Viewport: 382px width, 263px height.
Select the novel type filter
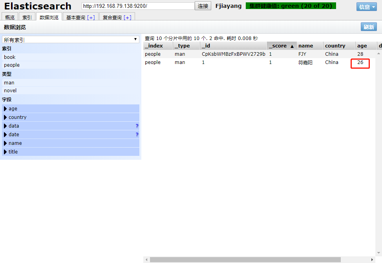(x=10, y=91)
